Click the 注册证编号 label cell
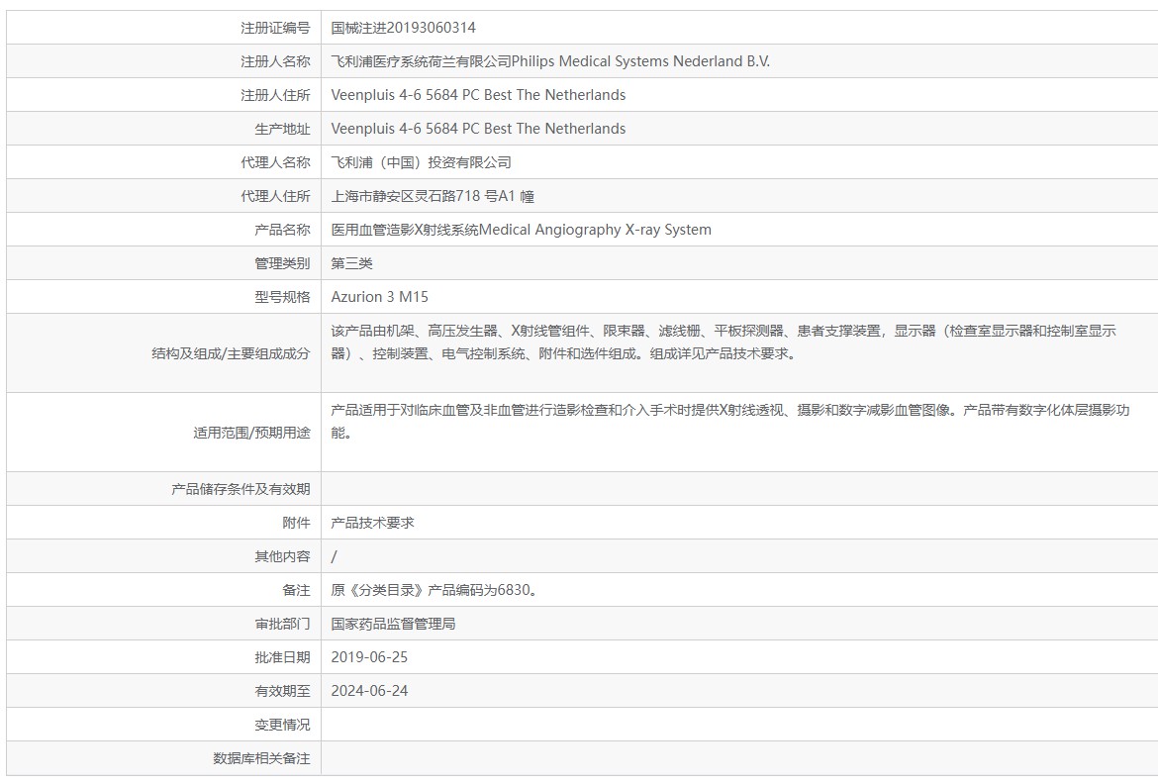1158x784 pixels. pos(164,28)
